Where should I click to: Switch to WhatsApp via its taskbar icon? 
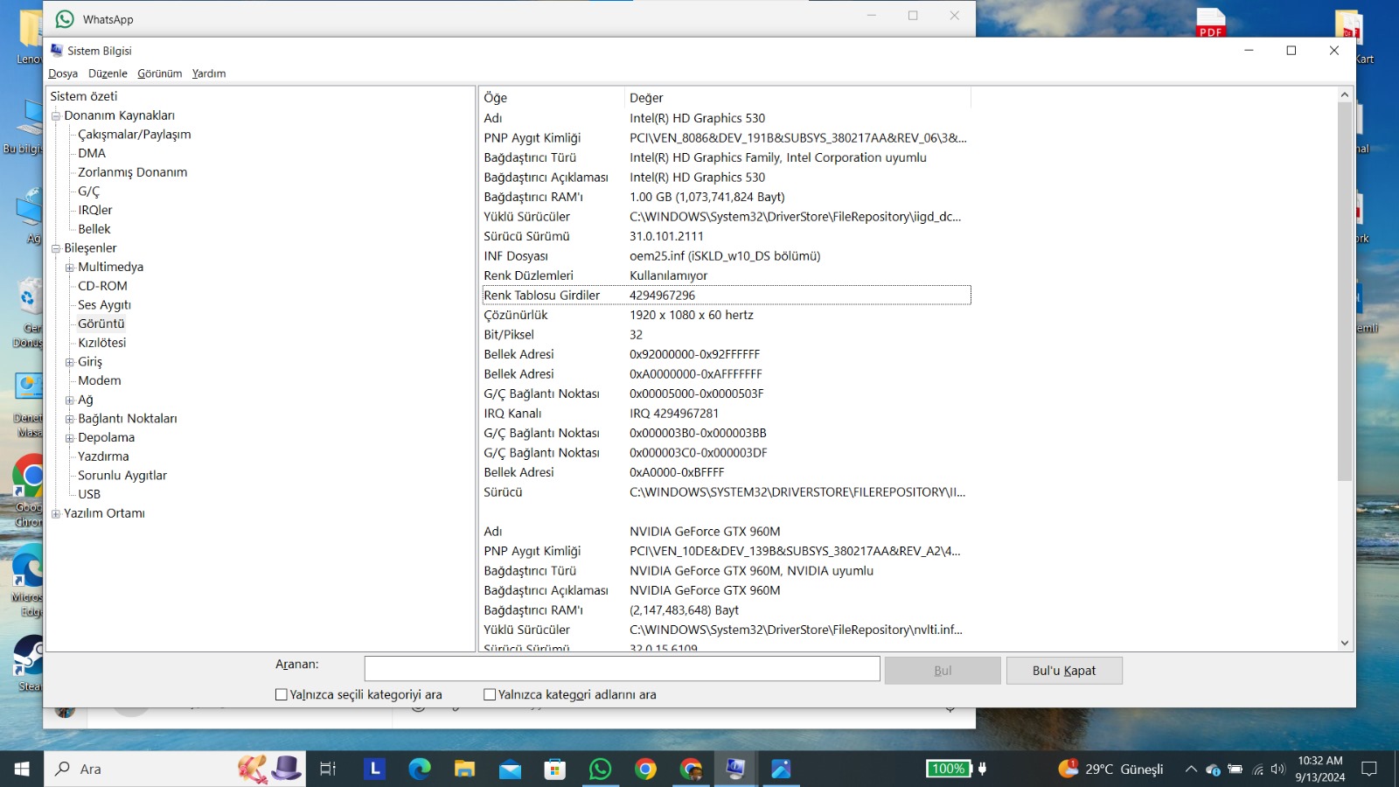point(600,769)
